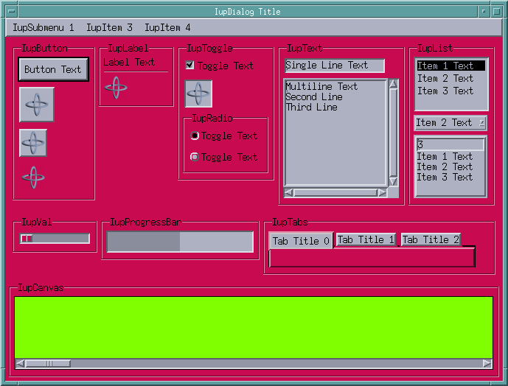Click the IupItem 3 menu item
508x386 pixels.
109,27
